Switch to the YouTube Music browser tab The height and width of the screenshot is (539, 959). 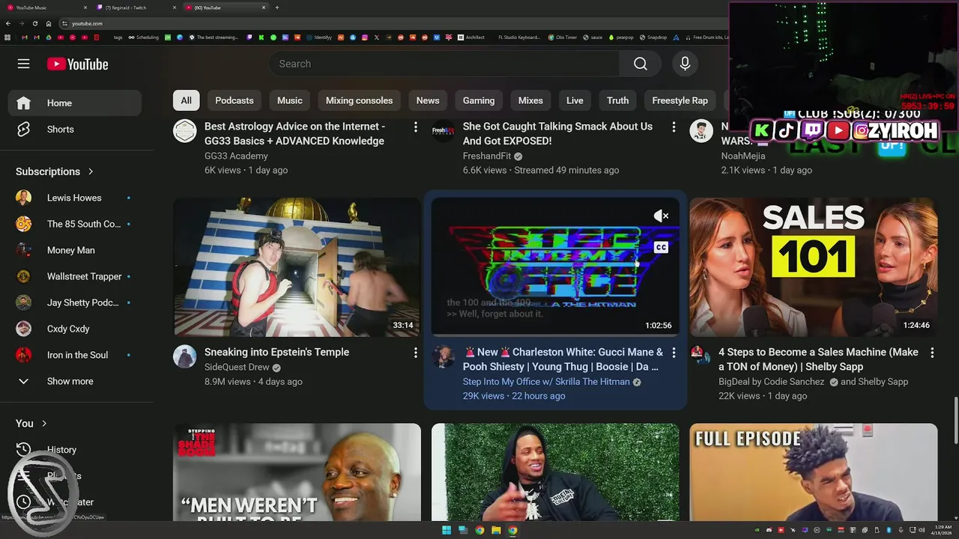(46, 7)
